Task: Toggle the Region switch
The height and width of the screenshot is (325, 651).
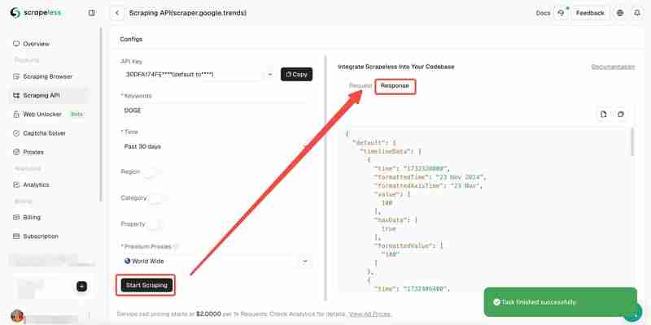Action: tap(151, 172)
